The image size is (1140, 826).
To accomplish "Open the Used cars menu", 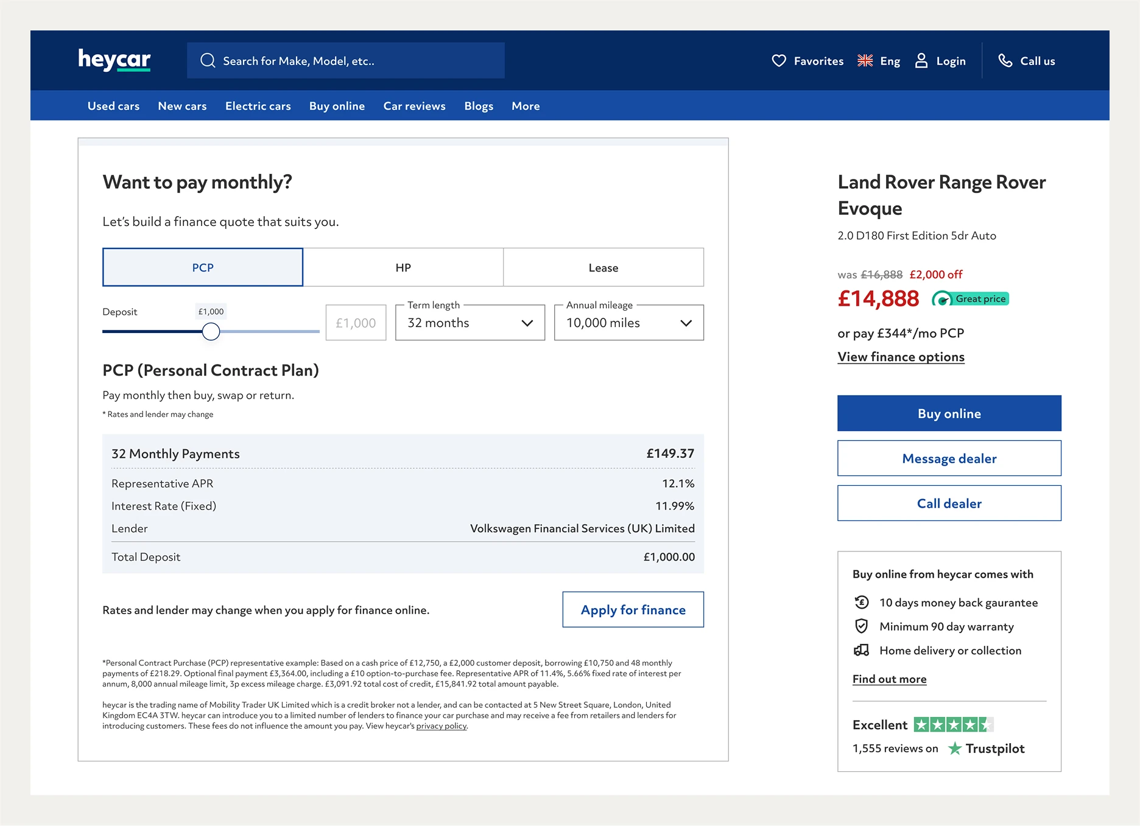I will coord(113,106).
